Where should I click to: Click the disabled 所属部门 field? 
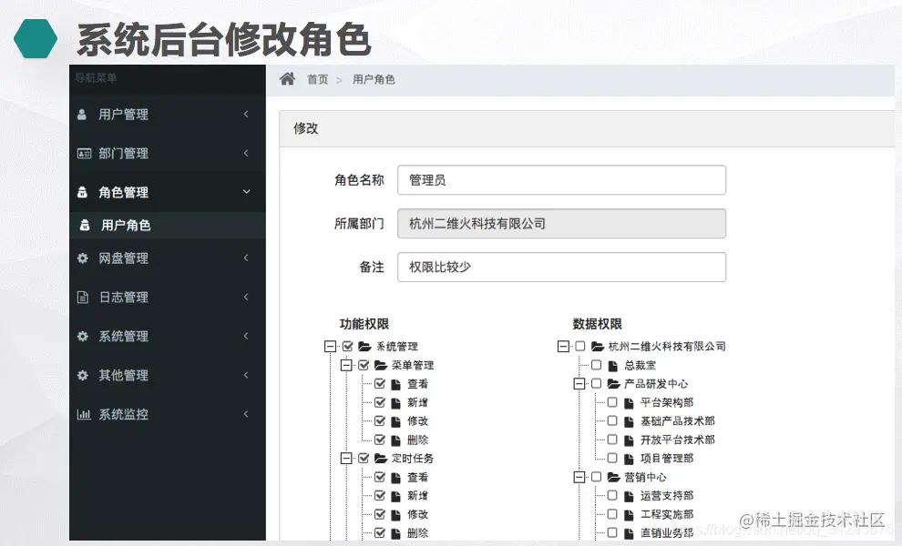coord(561,224)
